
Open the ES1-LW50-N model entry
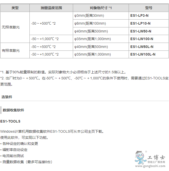(x=141, y=31)
